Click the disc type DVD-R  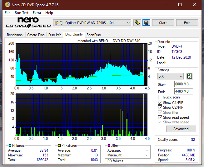(x=177, y=46)
